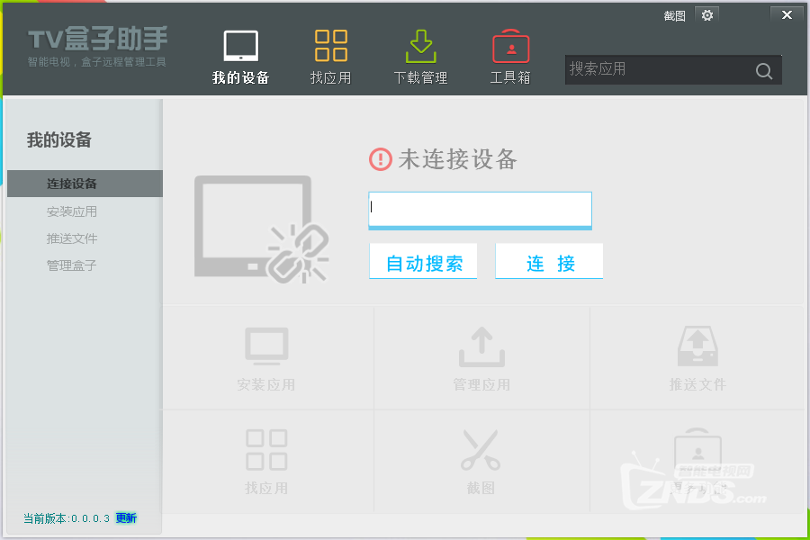Click the 安装应用 monitor tile icon

[x=266, y=346]
